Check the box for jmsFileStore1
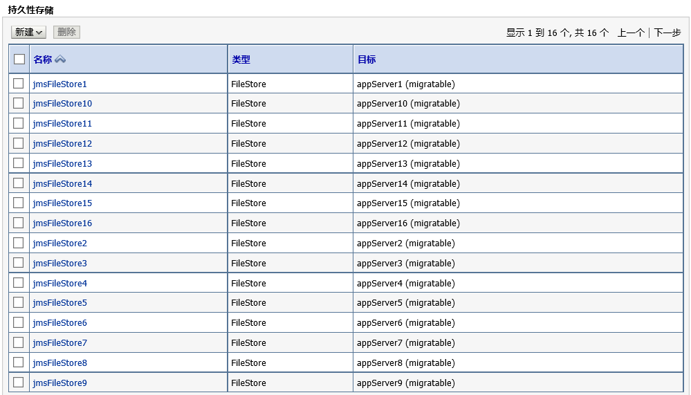The height and width of the screenshot is (395, 691). (x=19, y=83)
